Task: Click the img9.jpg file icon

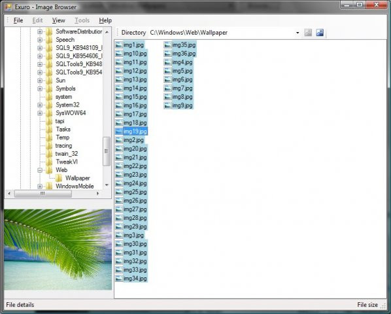Action: (167, 105)
